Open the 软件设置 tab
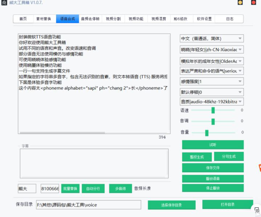This screenshot has width=261, height=217. coord(204,19)
